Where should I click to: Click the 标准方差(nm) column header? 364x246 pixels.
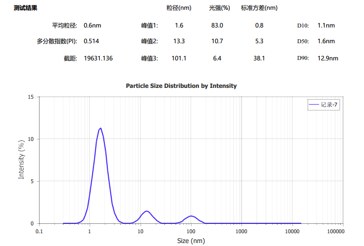[x=259, y=8]
